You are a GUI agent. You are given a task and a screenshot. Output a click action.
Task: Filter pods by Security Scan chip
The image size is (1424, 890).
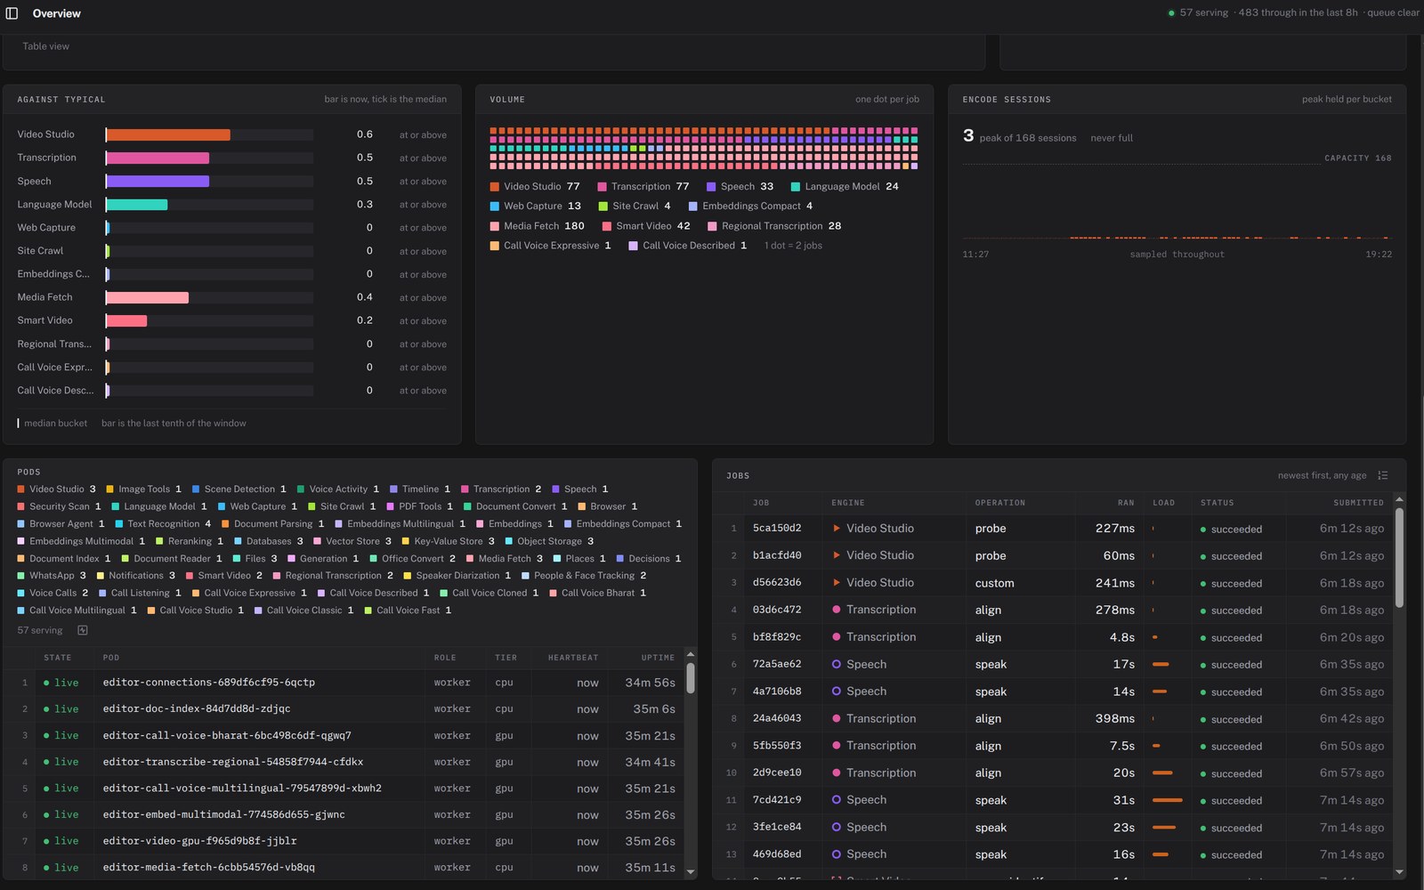click(x=59, y=506)
